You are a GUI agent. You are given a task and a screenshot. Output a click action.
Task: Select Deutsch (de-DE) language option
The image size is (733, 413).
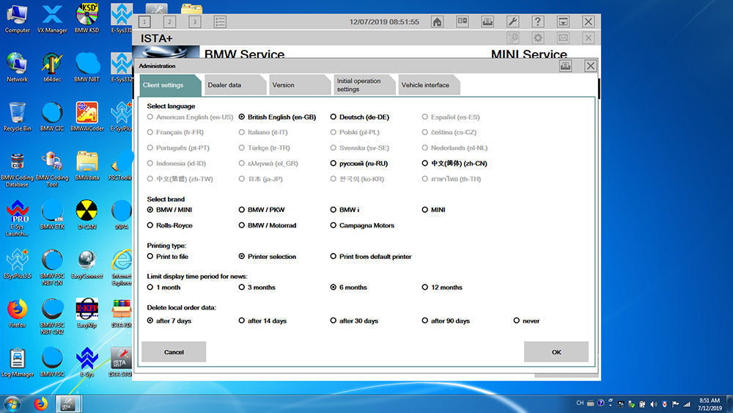[334, 117]
